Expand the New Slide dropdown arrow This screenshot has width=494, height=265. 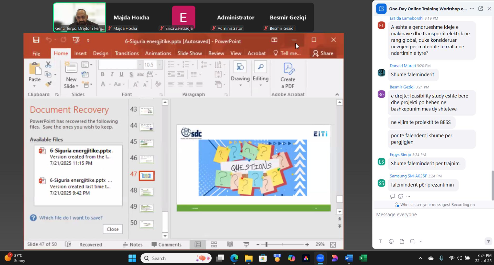click(77, 86)
